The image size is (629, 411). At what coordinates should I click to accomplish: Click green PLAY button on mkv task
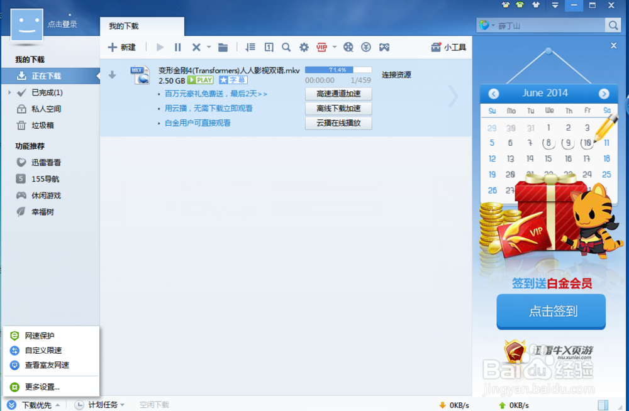(x=200, y=80)
